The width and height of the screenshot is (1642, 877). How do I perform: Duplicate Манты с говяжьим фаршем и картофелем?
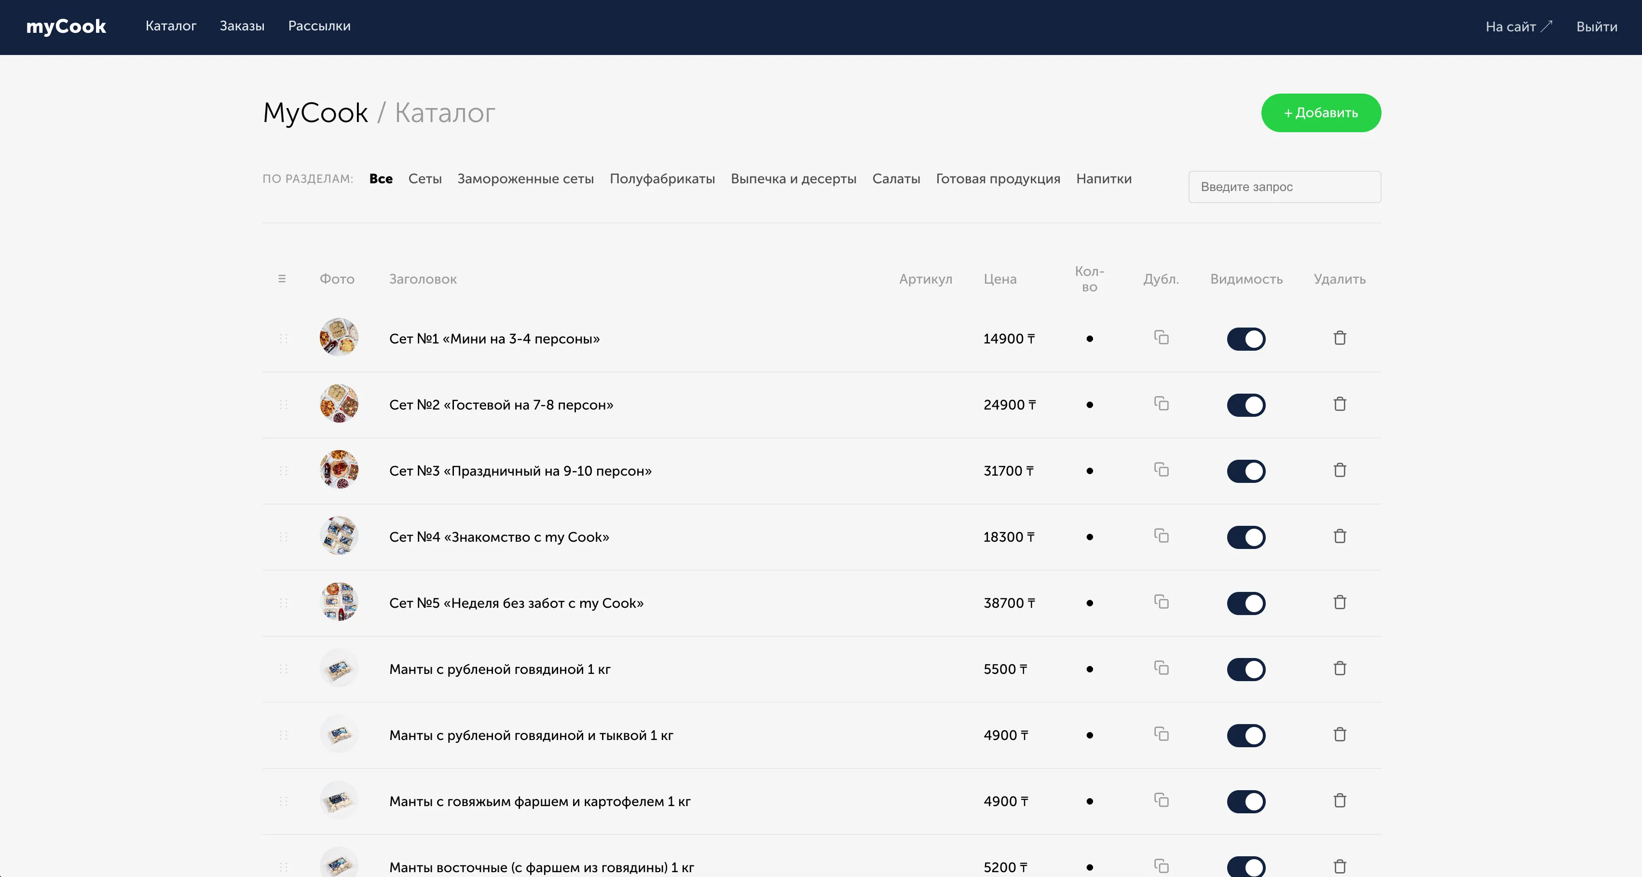point(1161,800)
